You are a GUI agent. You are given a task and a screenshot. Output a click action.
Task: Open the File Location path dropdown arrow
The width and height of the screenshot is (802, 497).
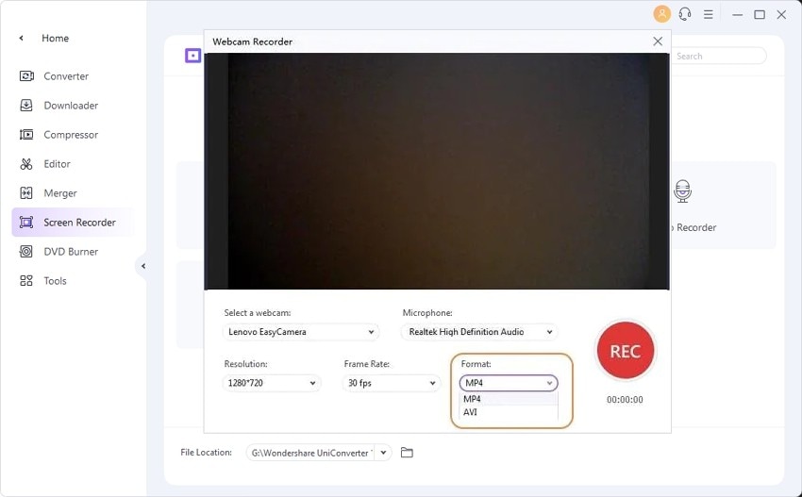coord(383,453)
